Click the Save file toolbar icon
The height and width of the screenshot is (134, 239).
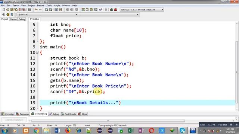point(12,10)
